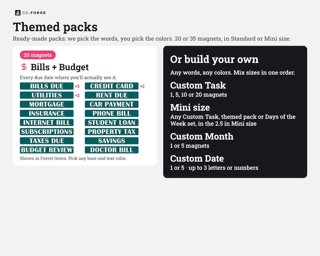Click the Bills + Budget heading
This screenshot has width=320, height=256.
[x=60, y=67]
